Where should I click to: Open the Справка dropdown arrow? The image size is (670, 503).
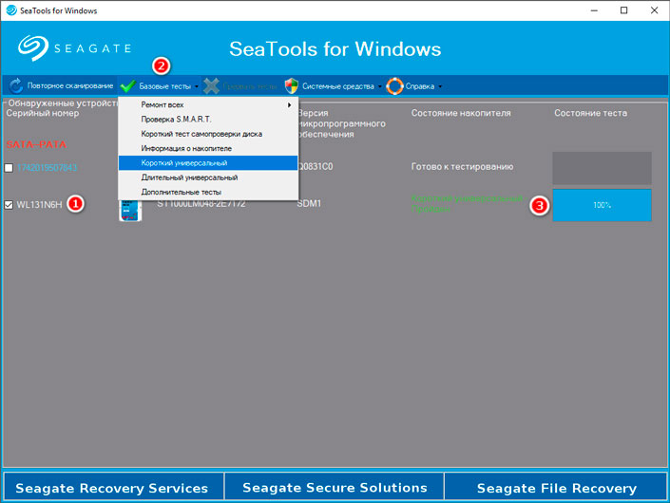coord(440,86)
